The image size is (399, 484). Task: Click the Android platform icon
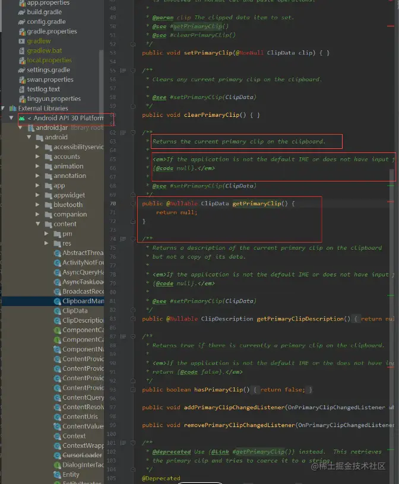21,118
